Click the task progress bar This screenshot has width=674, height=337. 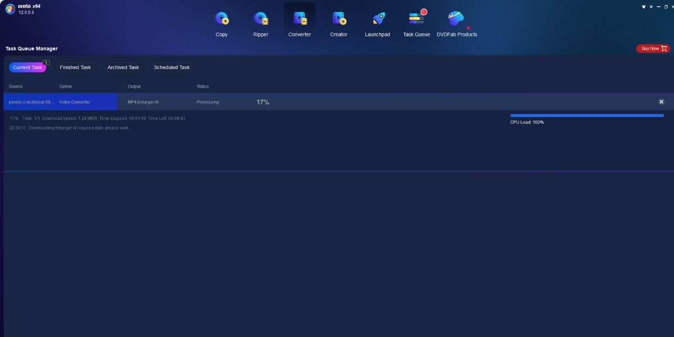pos(587,115)
